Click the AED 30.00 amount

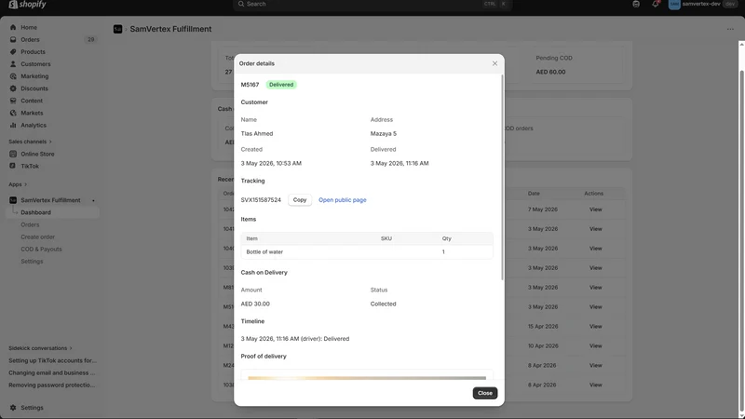255,304
